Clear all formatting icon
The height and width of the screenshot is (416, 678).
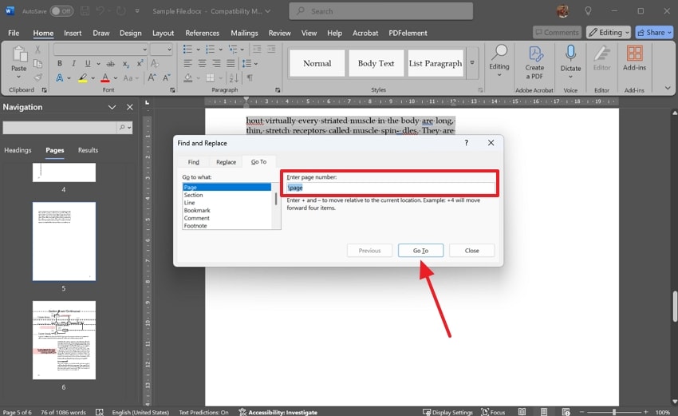154,64
